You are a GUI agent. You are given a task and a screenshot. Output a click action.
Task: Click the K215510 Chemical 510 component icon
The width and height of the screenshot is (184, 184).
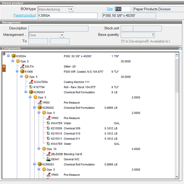coord(48,134)
